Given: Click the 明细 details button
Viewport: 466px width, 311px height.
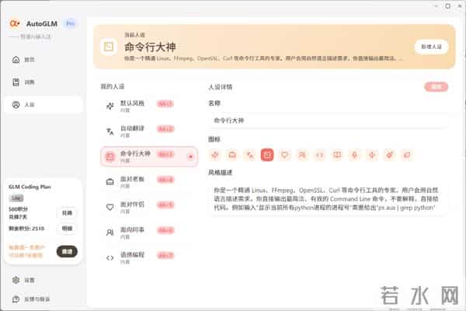Looking at the screenshot, I should pyautogui.click(x=67, y=229).
